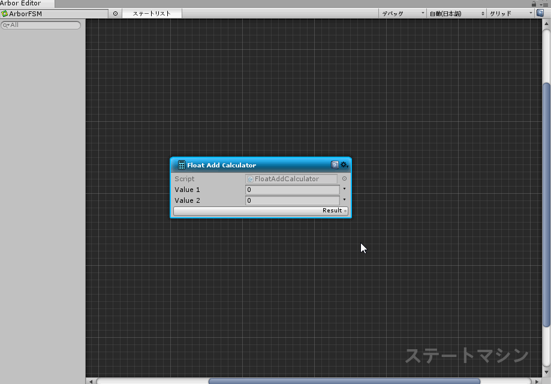Open the blue help book icon in toolbar
551x384 pixels.
(x=540, y=13)
